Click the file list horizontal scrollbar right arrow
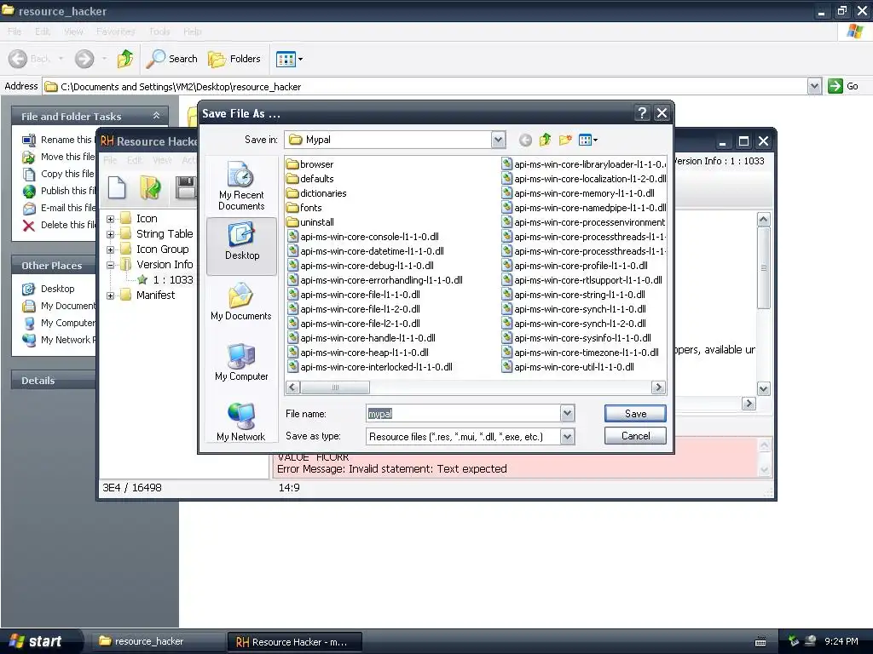Viewport: 873px width, 654px height. click(658, 387)
